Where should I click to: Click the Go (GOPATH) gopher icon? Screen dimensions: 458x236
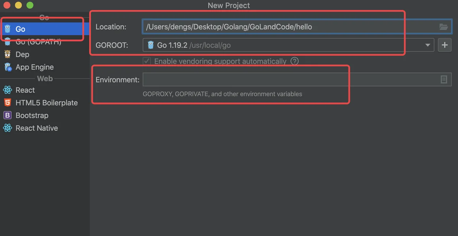[x=8, y=42]
